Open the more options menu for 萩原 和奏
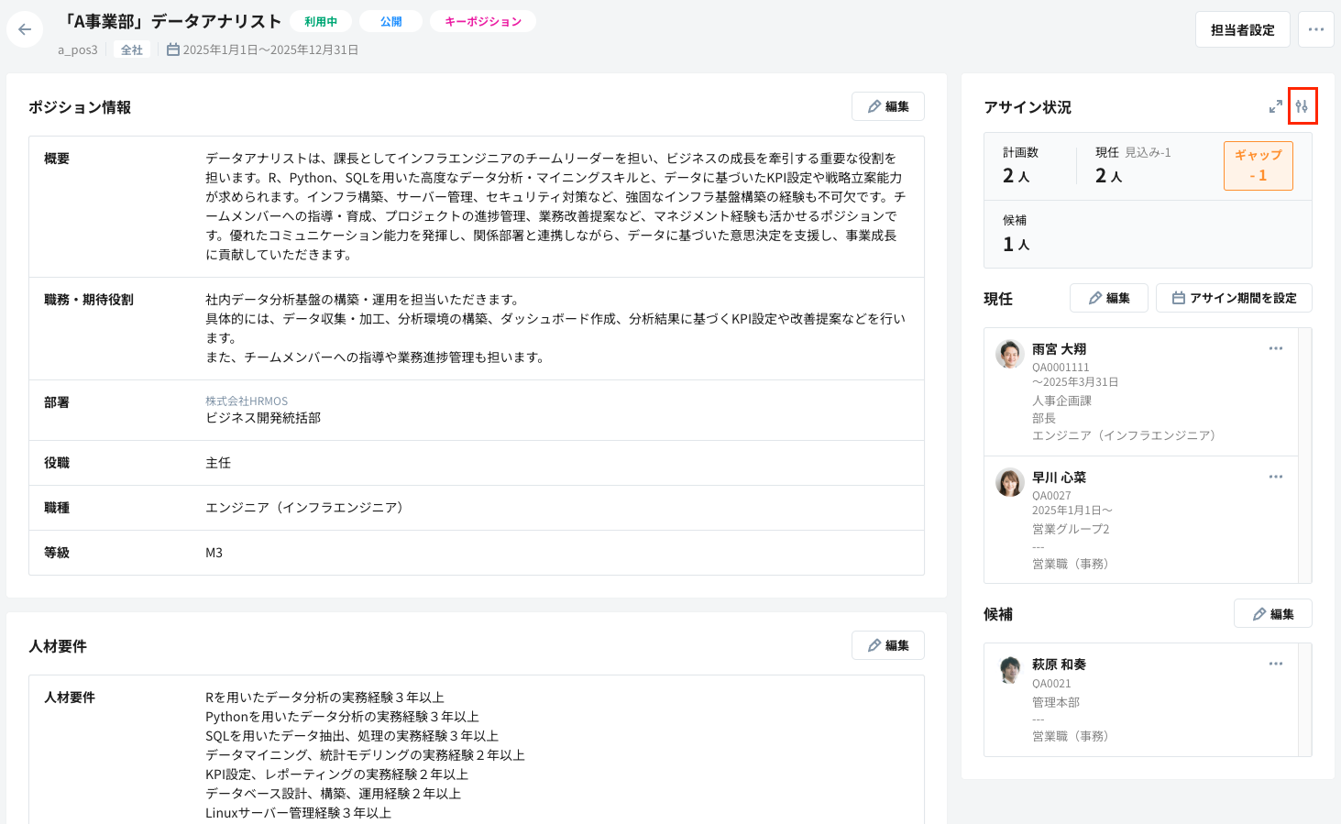This screenshot has height=824, width=1341. (x=1276, y=664)
